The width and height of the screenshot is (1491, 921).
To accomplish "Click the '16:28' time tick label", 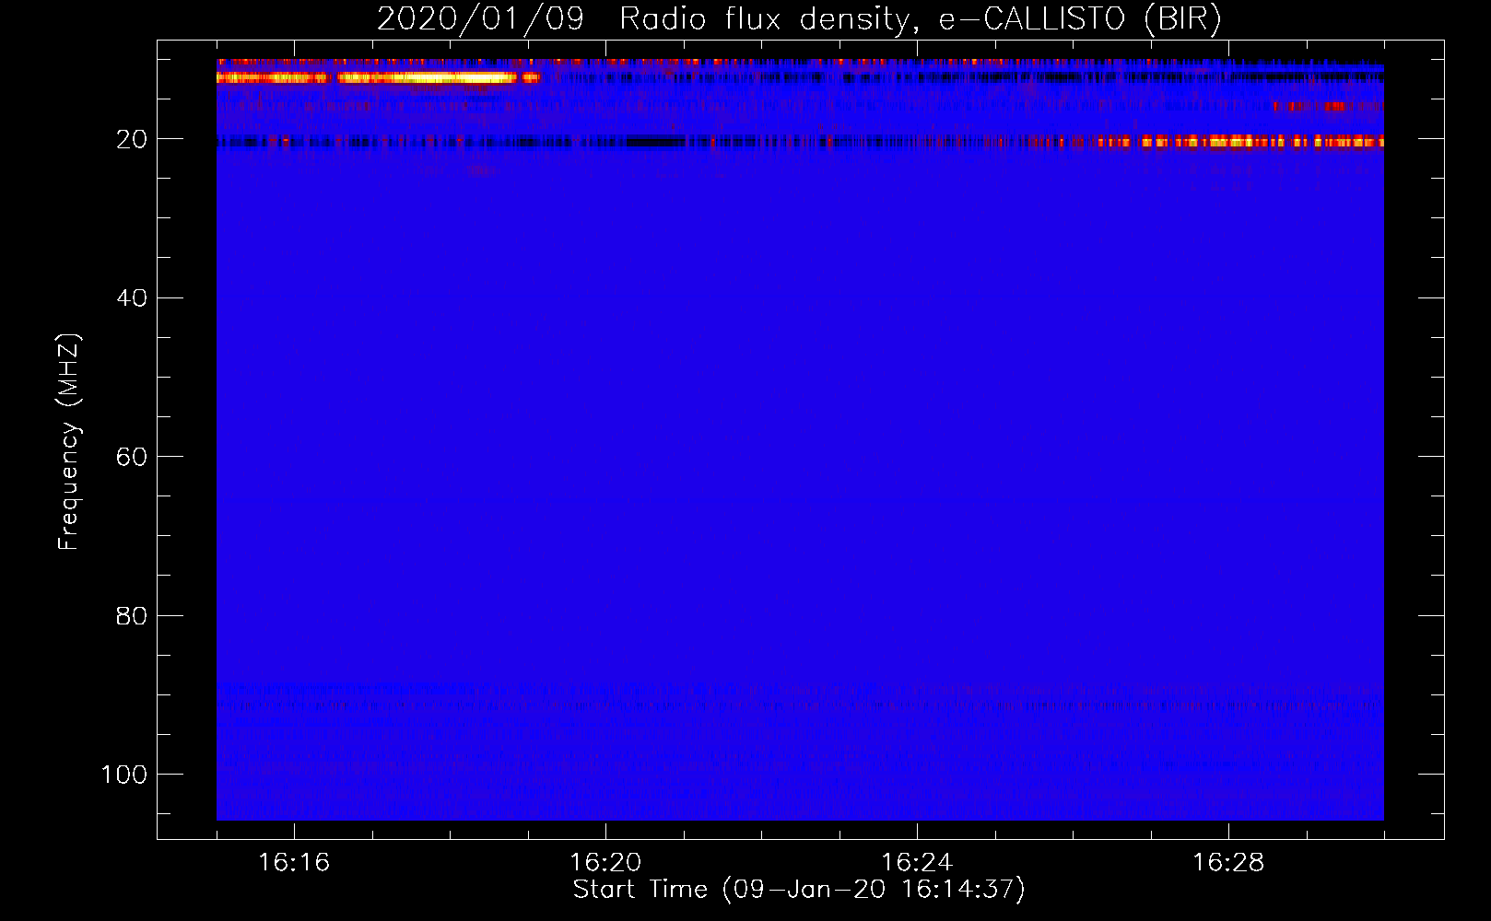I will click(x=1228, y=863).
